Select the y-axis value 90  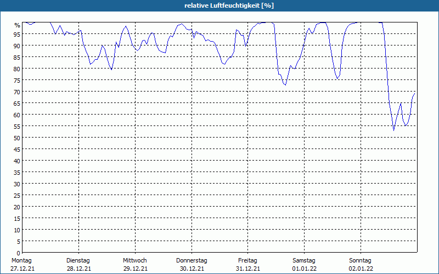point(17,45)
